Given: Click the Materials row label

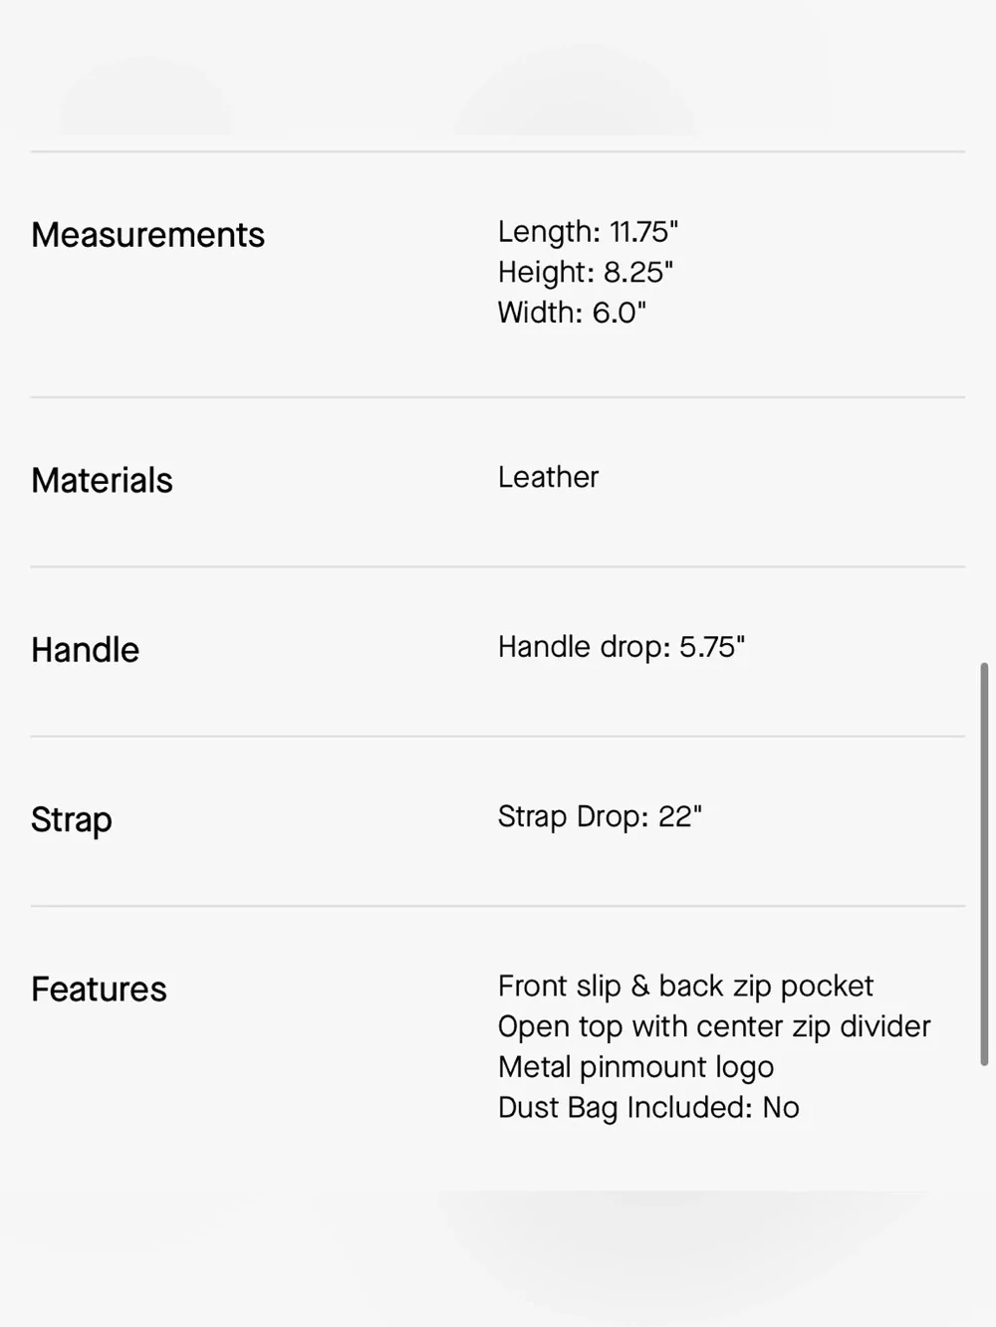Looking at the screenshot, I should click(102, 481).
